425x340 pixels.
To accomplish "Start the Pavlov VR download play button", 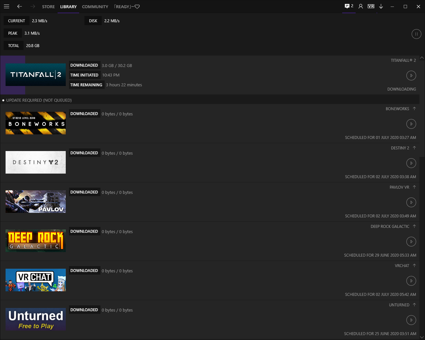I will pos(411,202).
